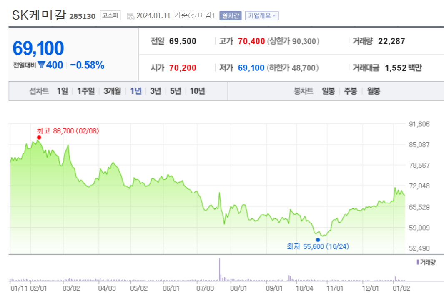Switch to the 월봉 monthly candle chart

coord(374,91)
